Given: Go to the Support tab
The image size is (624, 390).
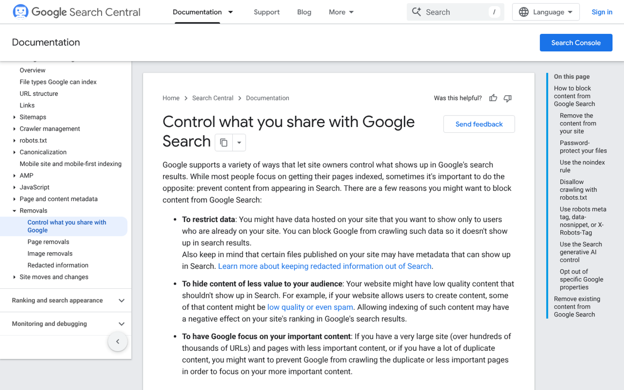Looking at the screenshot, I should 267,12.
